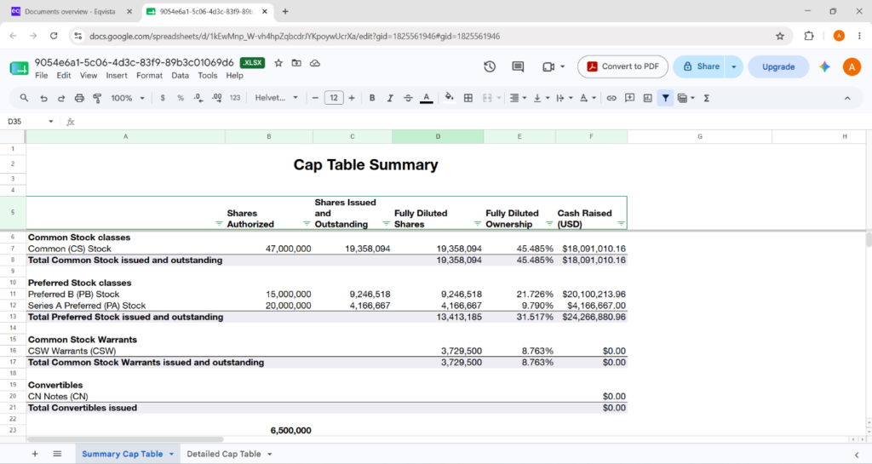Open the fill color picker

click(450, 98)
